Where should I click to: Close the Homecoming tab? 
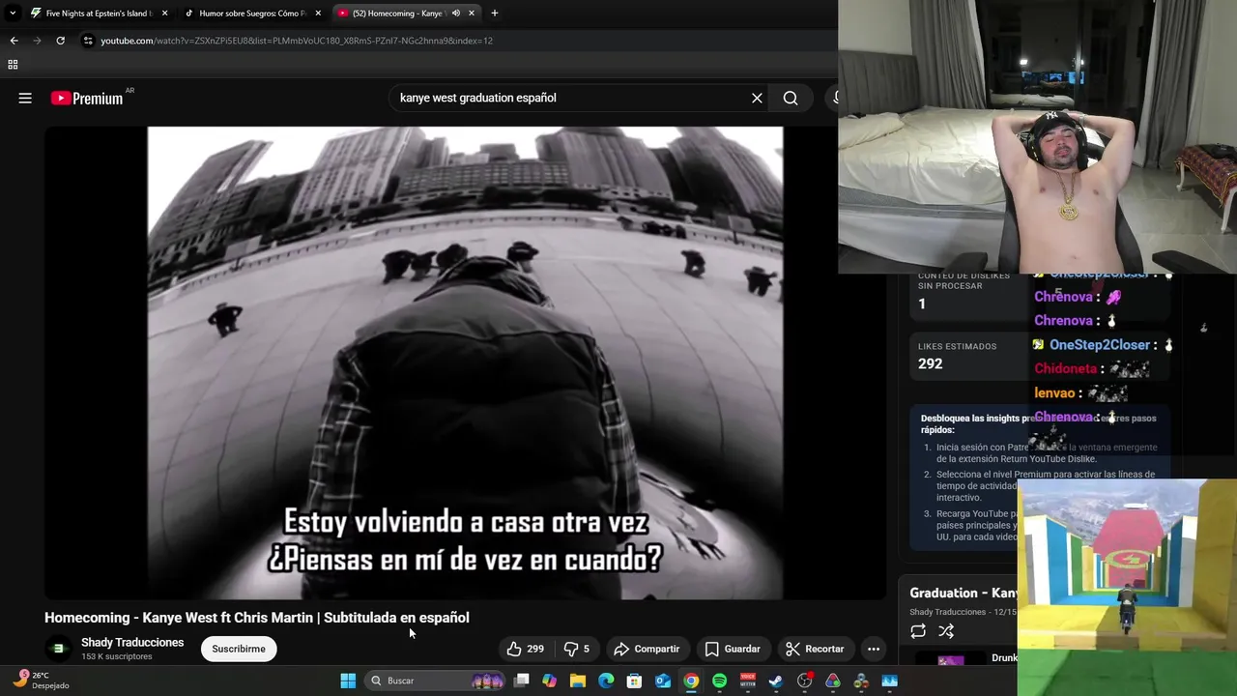[472, 14]
